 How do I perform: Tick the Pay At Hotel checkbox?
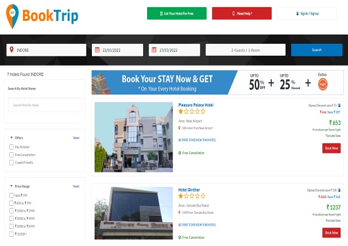coord(11,147)
